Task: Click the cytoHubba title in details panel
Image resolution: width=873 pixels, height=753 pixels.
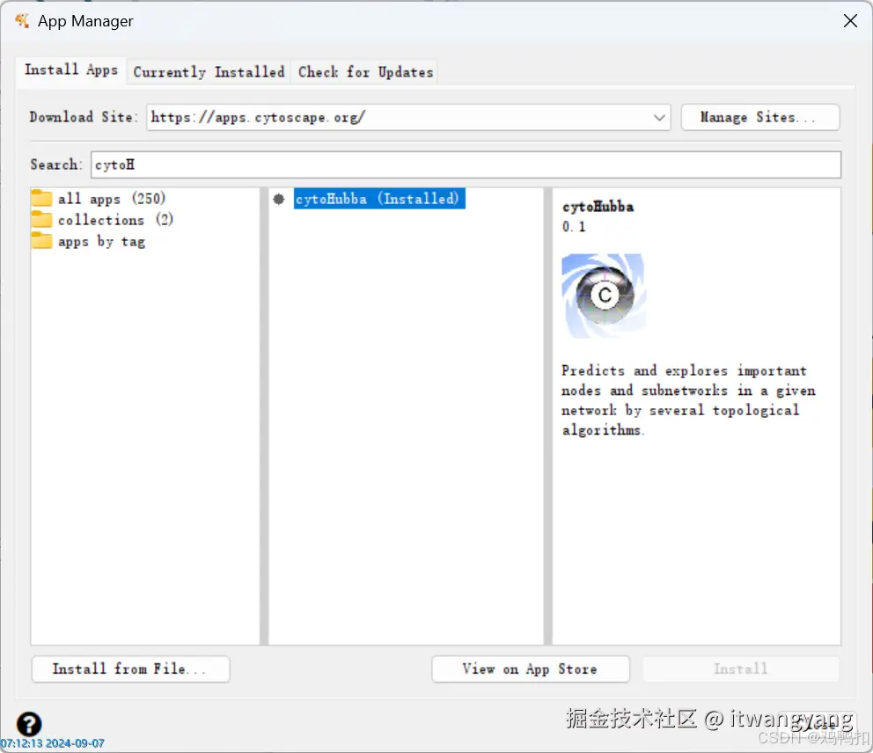Action: [x=598, y=207]
